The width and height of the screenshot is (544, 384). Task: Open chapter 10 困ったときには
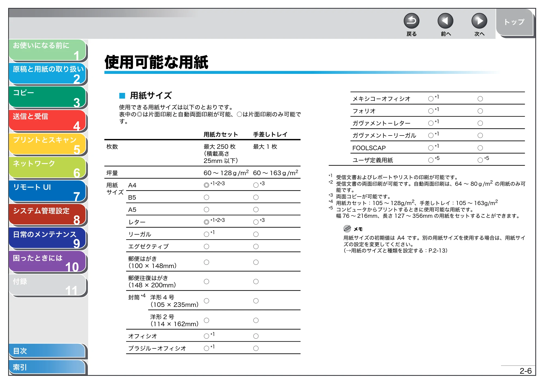[x=48, y=262]
